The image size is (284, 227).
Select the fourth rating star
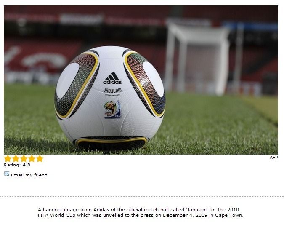[x=32, y=158]
